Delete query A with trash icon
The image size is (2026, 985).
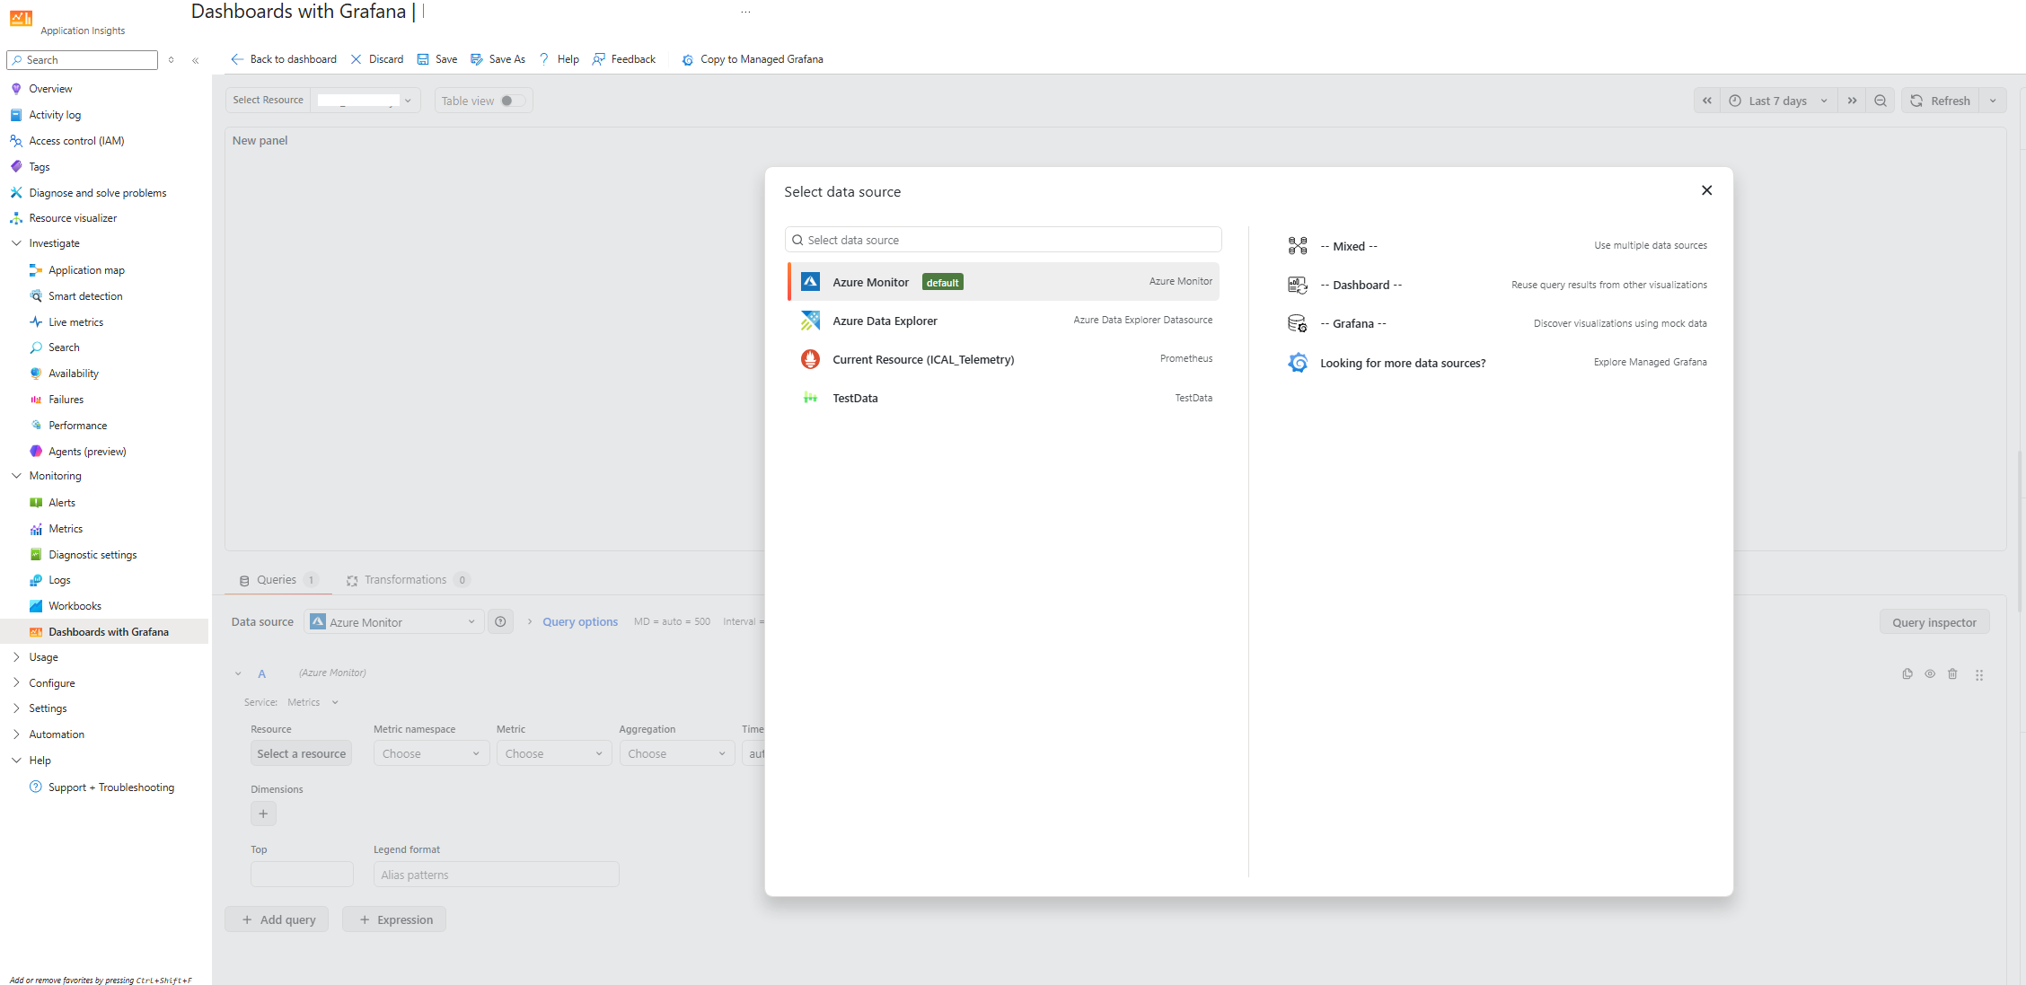[x=1952, y=673]
